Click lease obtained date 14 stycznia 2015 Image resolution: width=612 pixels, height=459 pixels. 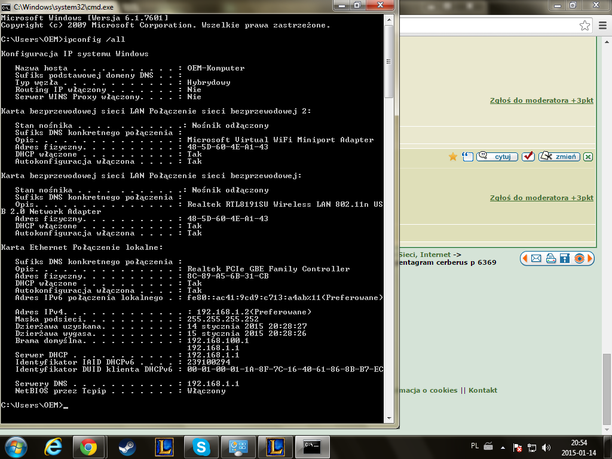[225, 326]
